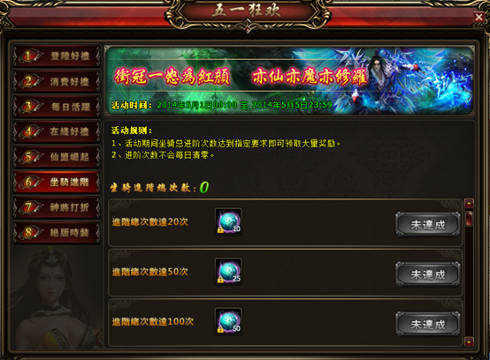Click 未達成 button for 50次 reward
Image resolution: width=490 pixels, height=360 pixels.
click(428, 274)
